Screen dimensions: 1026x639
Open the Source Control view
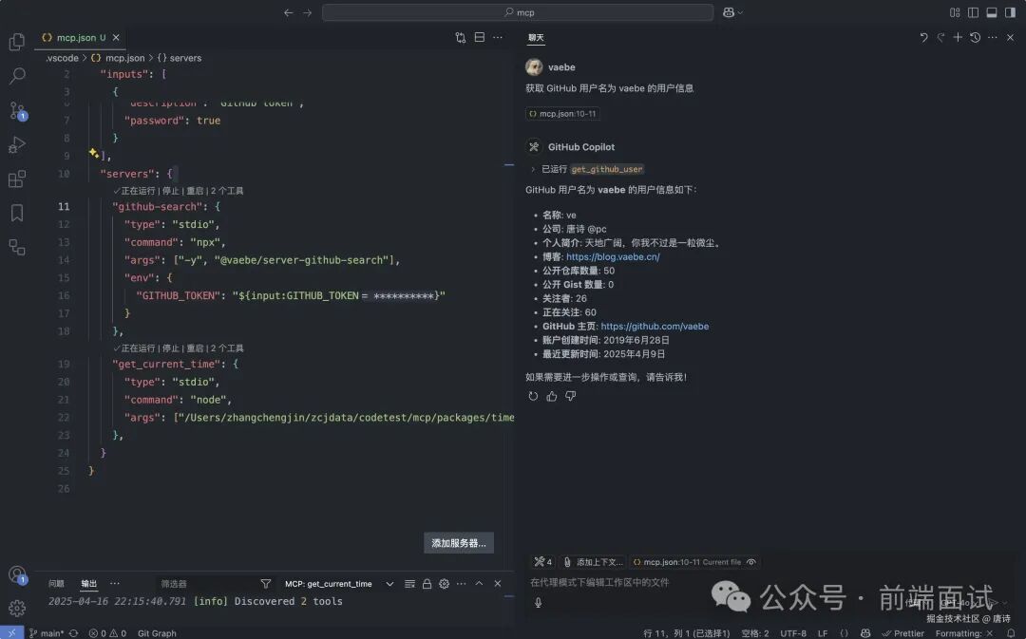point(17,110)
